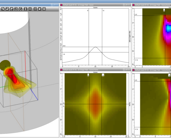171x138 pixels.
Task: Click Xzone axis title above the 1D plot
Action: [x=95, y=8]
